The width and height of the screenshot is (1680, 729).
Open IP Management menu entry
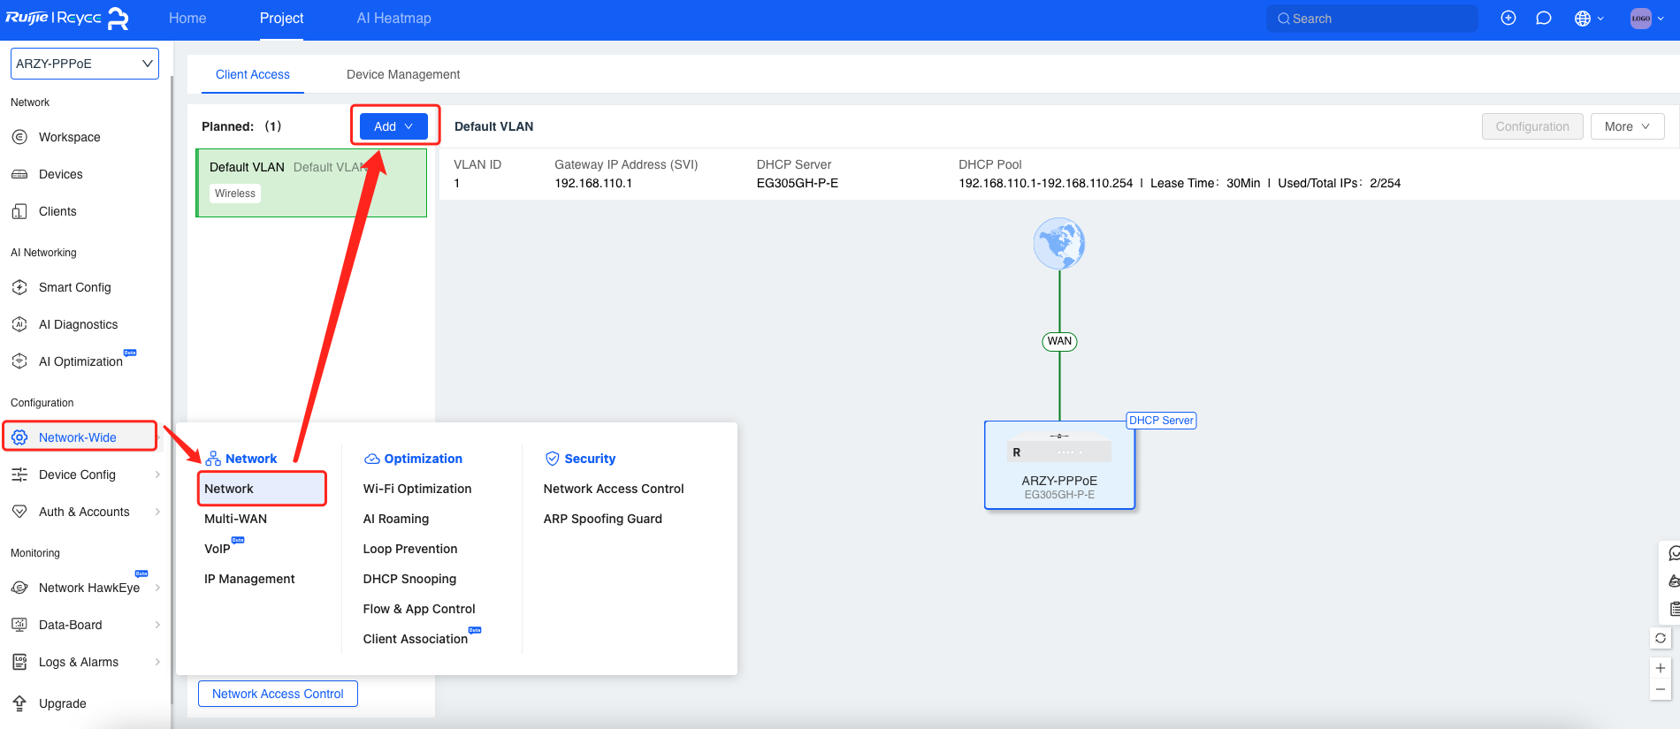click(249, 579)
